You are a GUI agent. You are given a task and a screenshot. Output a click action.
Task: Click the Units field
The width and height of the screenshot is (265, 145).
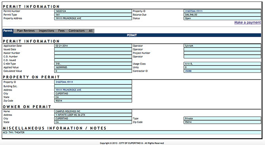click(222, 67)
